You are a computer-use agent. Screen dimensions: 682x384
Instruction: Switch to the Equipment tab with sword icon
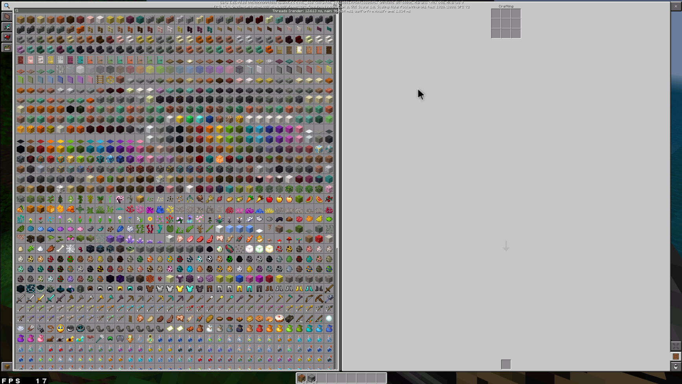(7, 27)
